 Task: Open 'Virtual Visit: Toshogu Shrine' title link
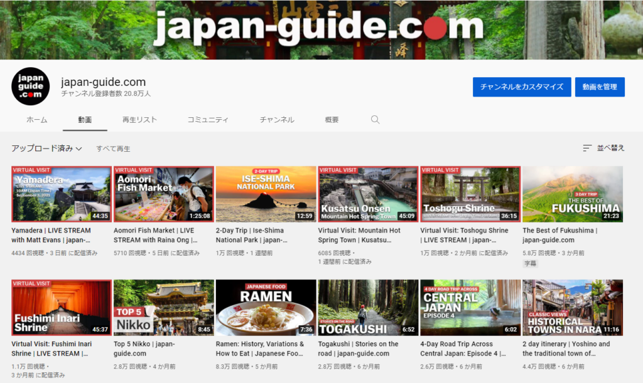pyautogui.click(x=464, y=235)
